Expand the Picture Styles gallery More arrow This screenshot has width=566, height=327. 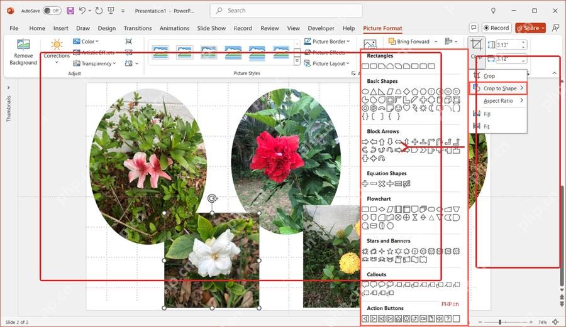point(297,62)
